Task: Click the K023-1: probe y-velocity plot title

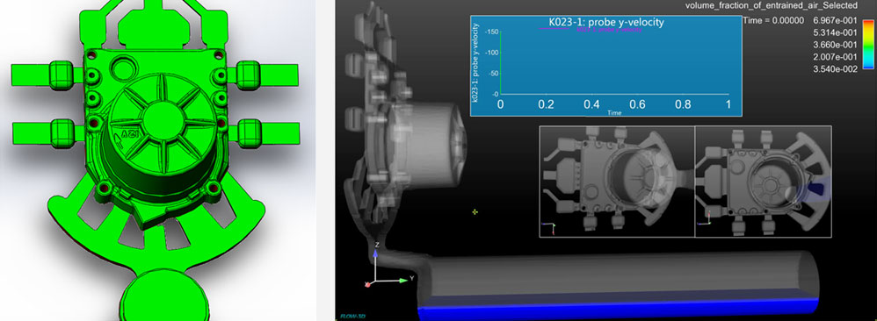Action: pos(606,22)
